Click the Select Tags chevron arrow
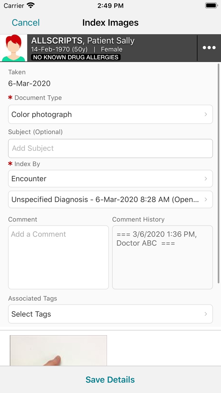 (206, 314)
